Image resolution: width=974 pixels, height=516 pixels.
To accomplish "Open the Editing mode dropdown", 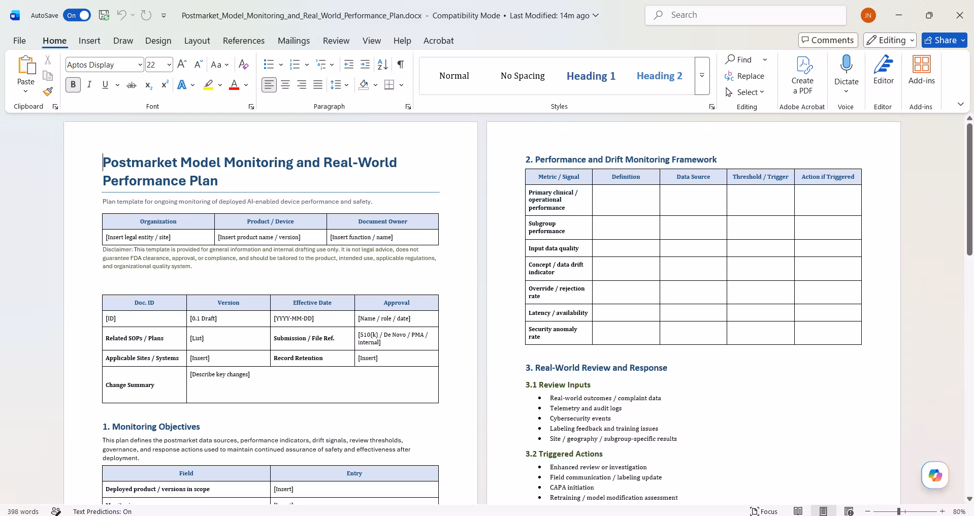I will click(890, 40).
